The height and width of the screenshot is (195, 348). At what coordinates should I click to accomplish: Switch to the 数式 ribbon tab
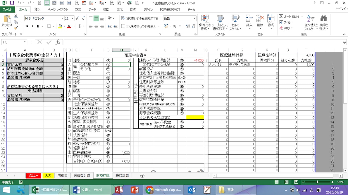pyautogui.click(x=78, y=9)
